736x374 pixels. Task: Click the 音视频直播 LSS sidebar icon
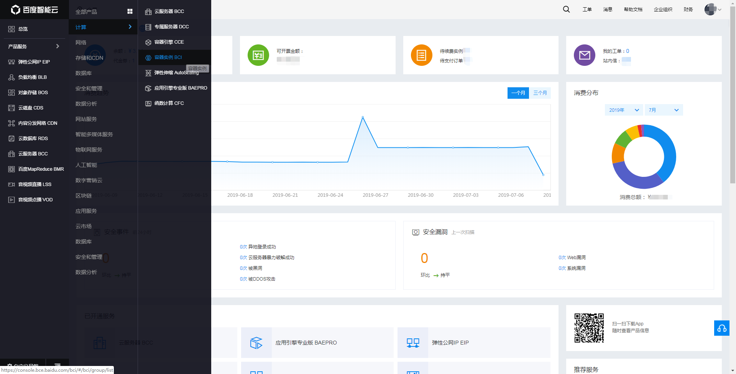point(11,185)
